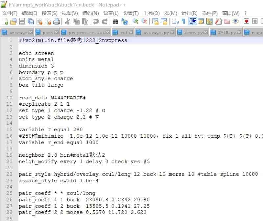
Task: Click the Close document toolbar icon
Action: tap(39, 22)
